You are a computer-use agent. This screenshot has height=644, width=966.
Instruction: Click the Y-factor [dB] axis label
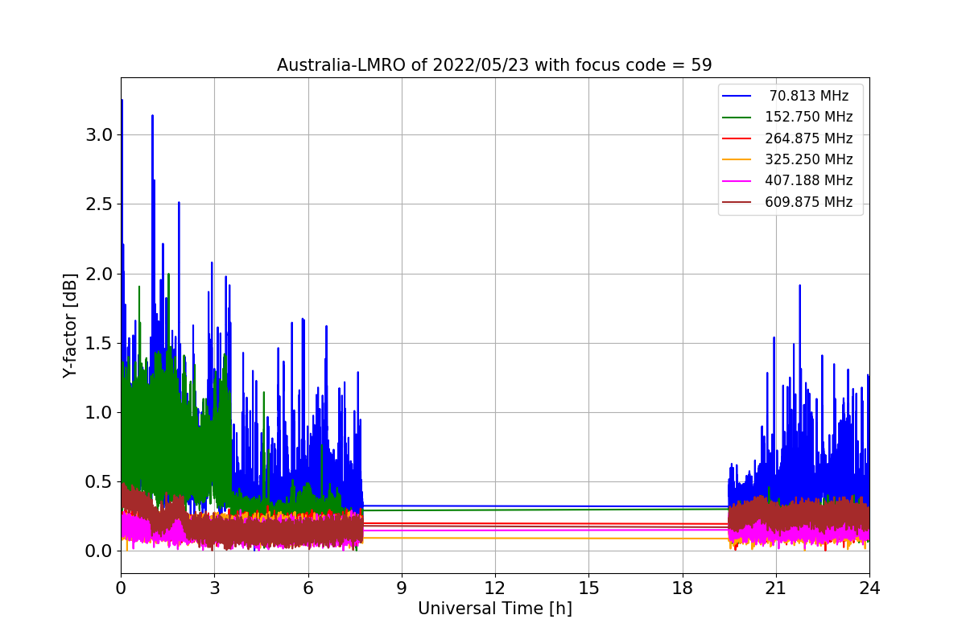pos(71,326)
